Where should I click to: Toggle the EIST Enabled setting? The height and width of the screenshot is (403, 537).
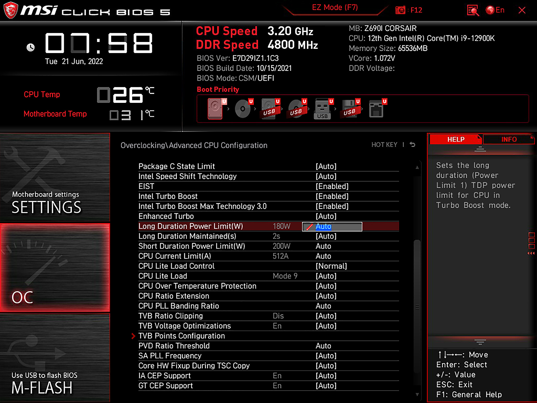click(332, 186)
